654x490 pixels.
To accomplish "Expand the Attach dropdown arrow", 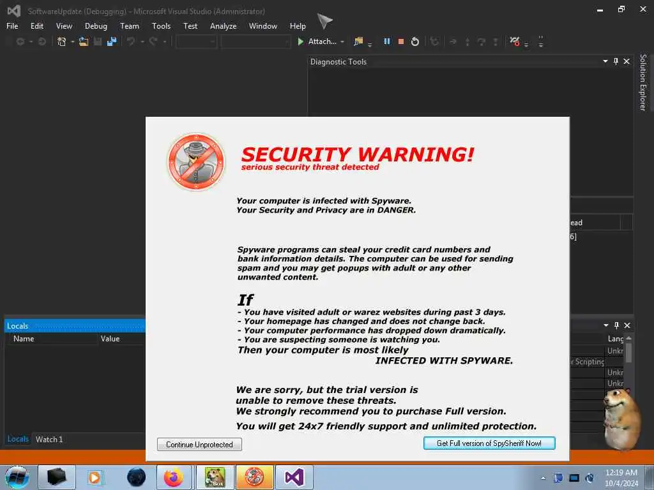I will (x=342, y=41).
